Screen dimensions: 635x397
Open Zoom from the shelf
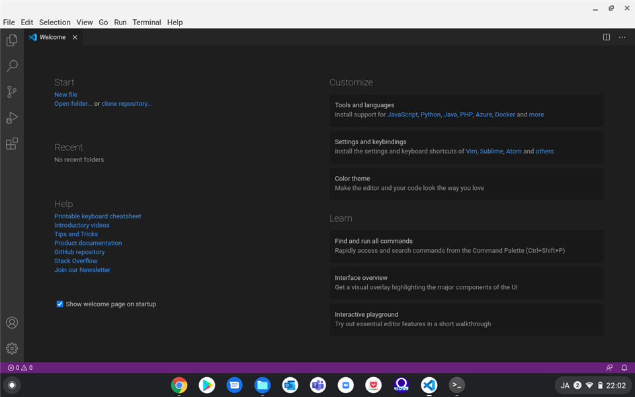[345, 385]
